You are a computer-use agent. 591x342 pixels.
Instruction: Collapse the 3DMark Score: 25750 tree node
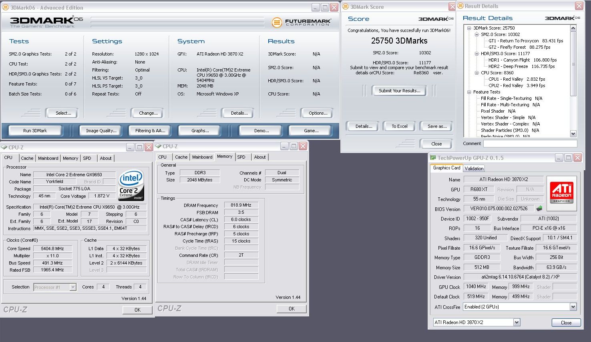click(x=469, y=28)
